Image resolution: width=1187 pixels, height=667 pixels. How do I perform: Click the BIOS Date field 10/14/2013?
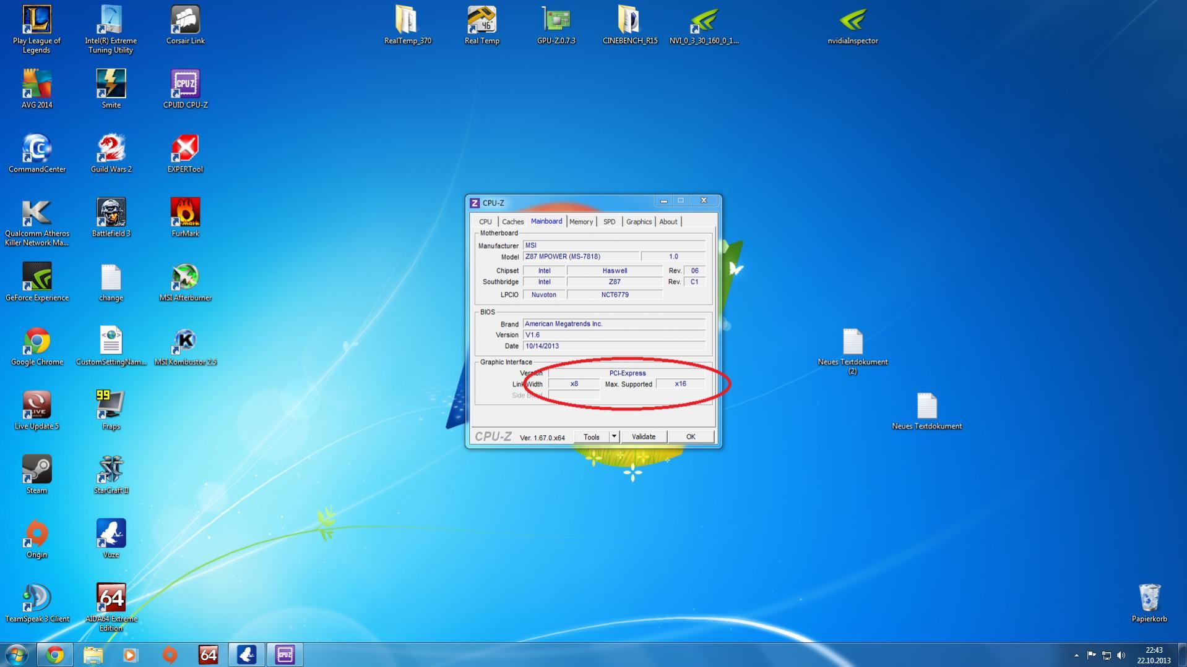point(614,346)
